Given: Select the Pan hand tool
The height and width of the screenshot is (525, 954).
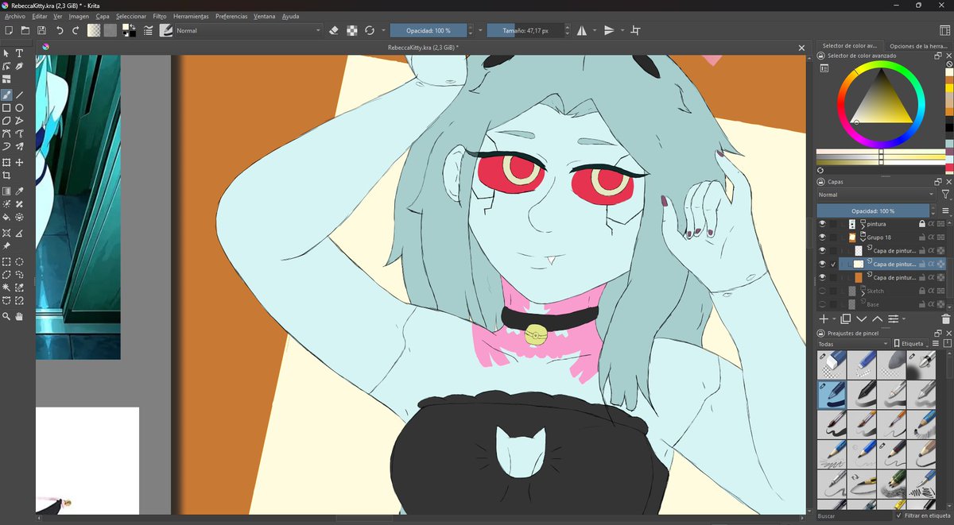Looking at the screenshot, I should pos(19,316).
